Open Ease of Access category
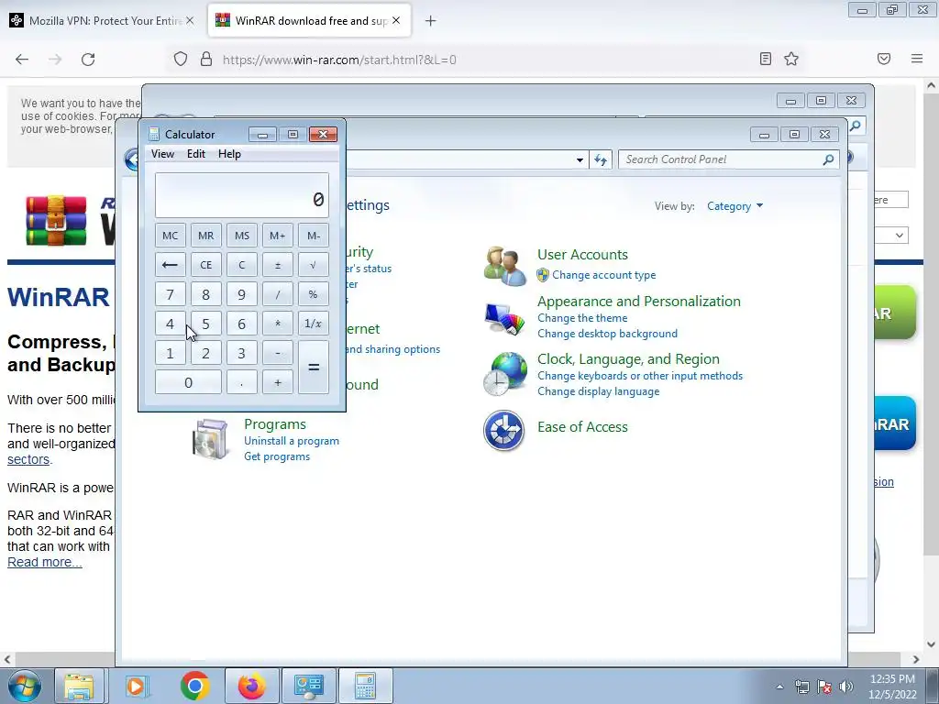Screen dimensions: 939x704 click(x=582, y=427)
